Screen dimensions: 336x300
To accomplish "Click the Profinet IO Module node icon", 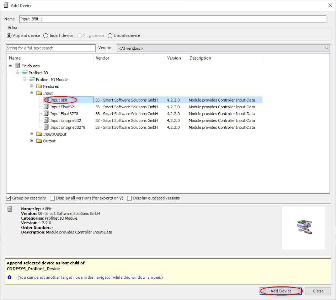I will 32,79.
